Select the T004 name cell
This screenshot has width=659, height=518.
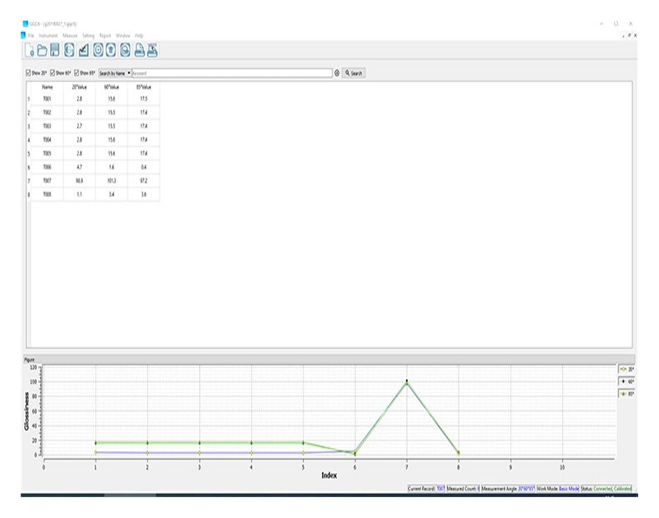47,139
